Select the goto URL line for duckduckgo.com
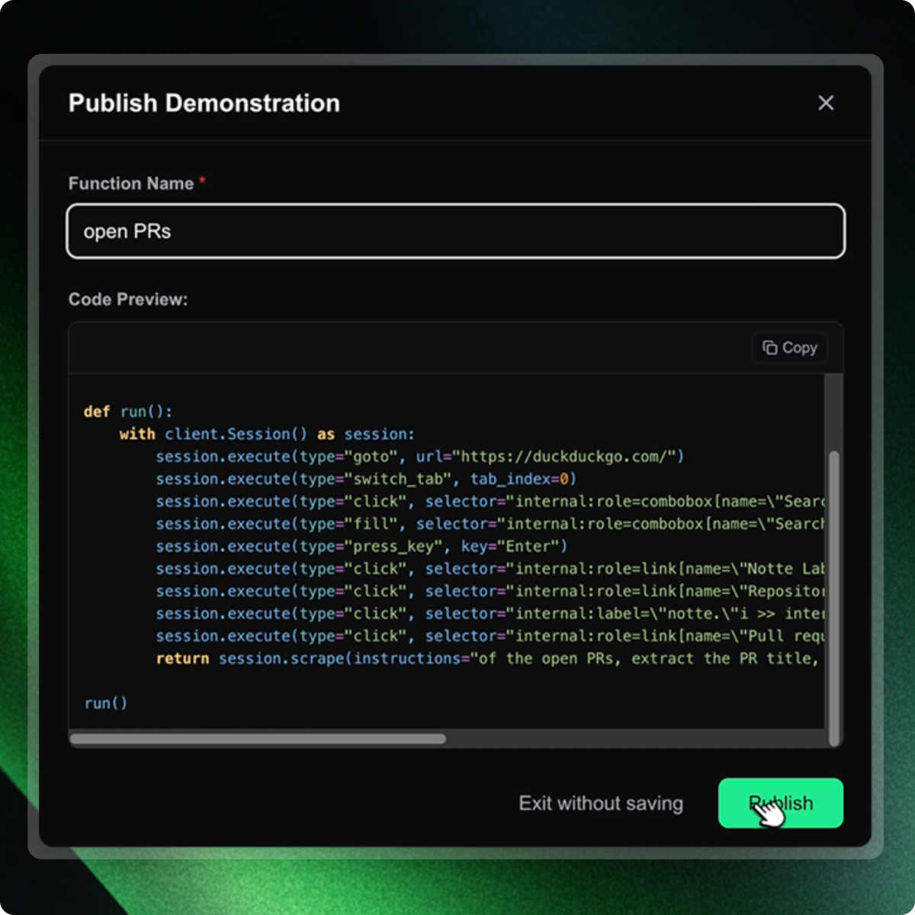Screen dimensions: 915x915 (419, 456)
